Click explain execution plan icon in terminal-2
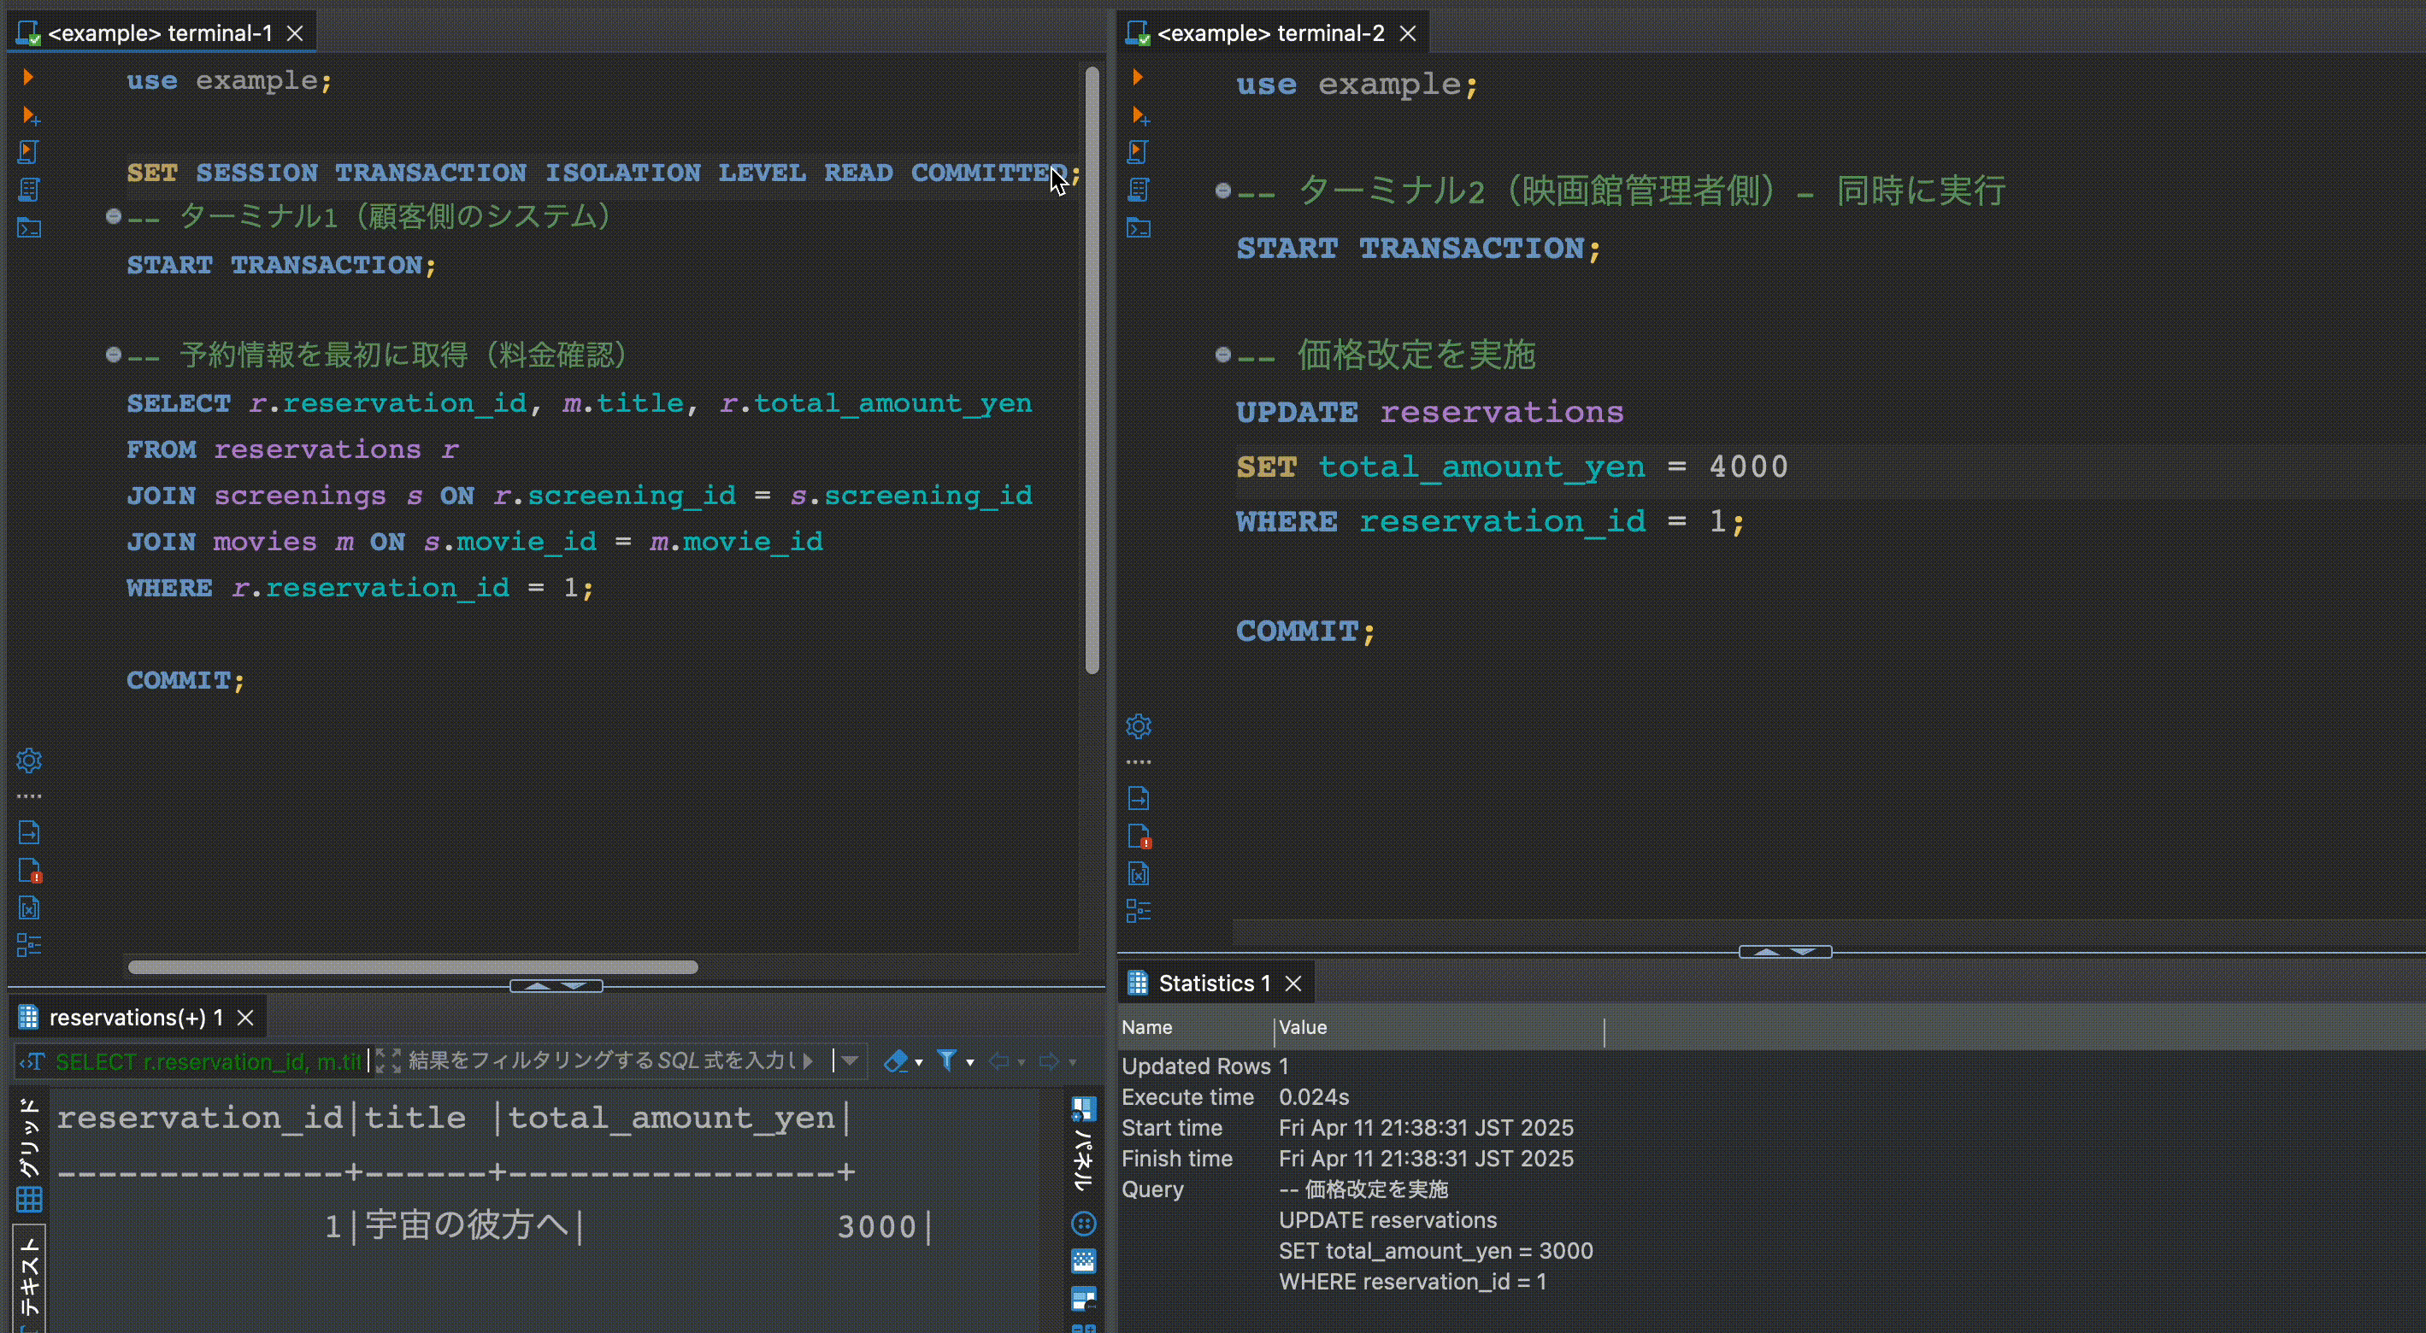Image resolution: width=2426 pixels, height=1333 pixels. 1138,189
